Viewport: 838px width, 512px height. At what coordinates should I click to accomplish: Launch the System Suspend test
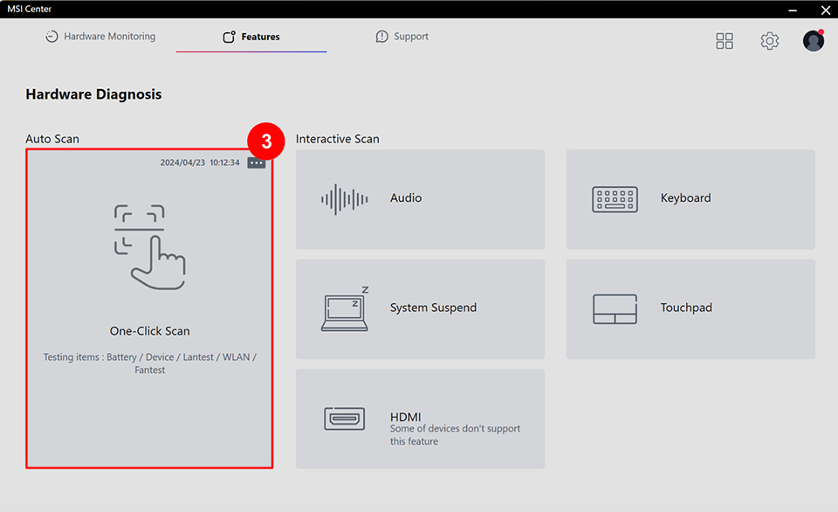pos(420,308)
